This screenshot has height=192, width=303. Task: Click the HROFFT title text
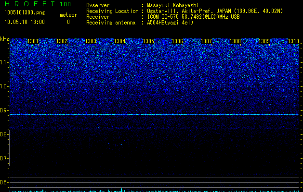pos(30,4)
